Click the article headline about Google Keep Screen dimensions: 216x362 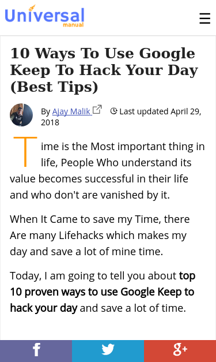point(104,70)
